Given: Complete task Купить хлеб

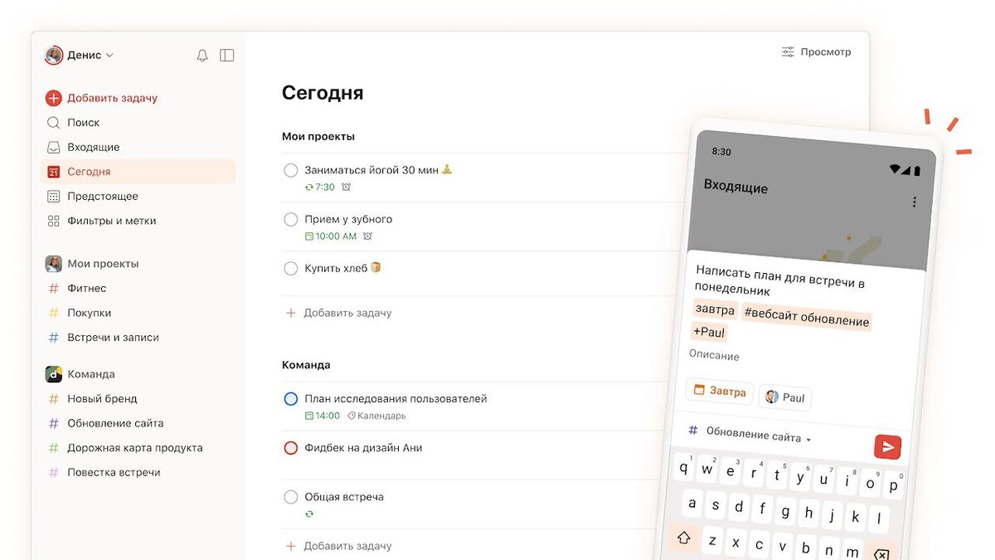Looking at the screenshot, I should pyautogui.click(x=291, y=269).
